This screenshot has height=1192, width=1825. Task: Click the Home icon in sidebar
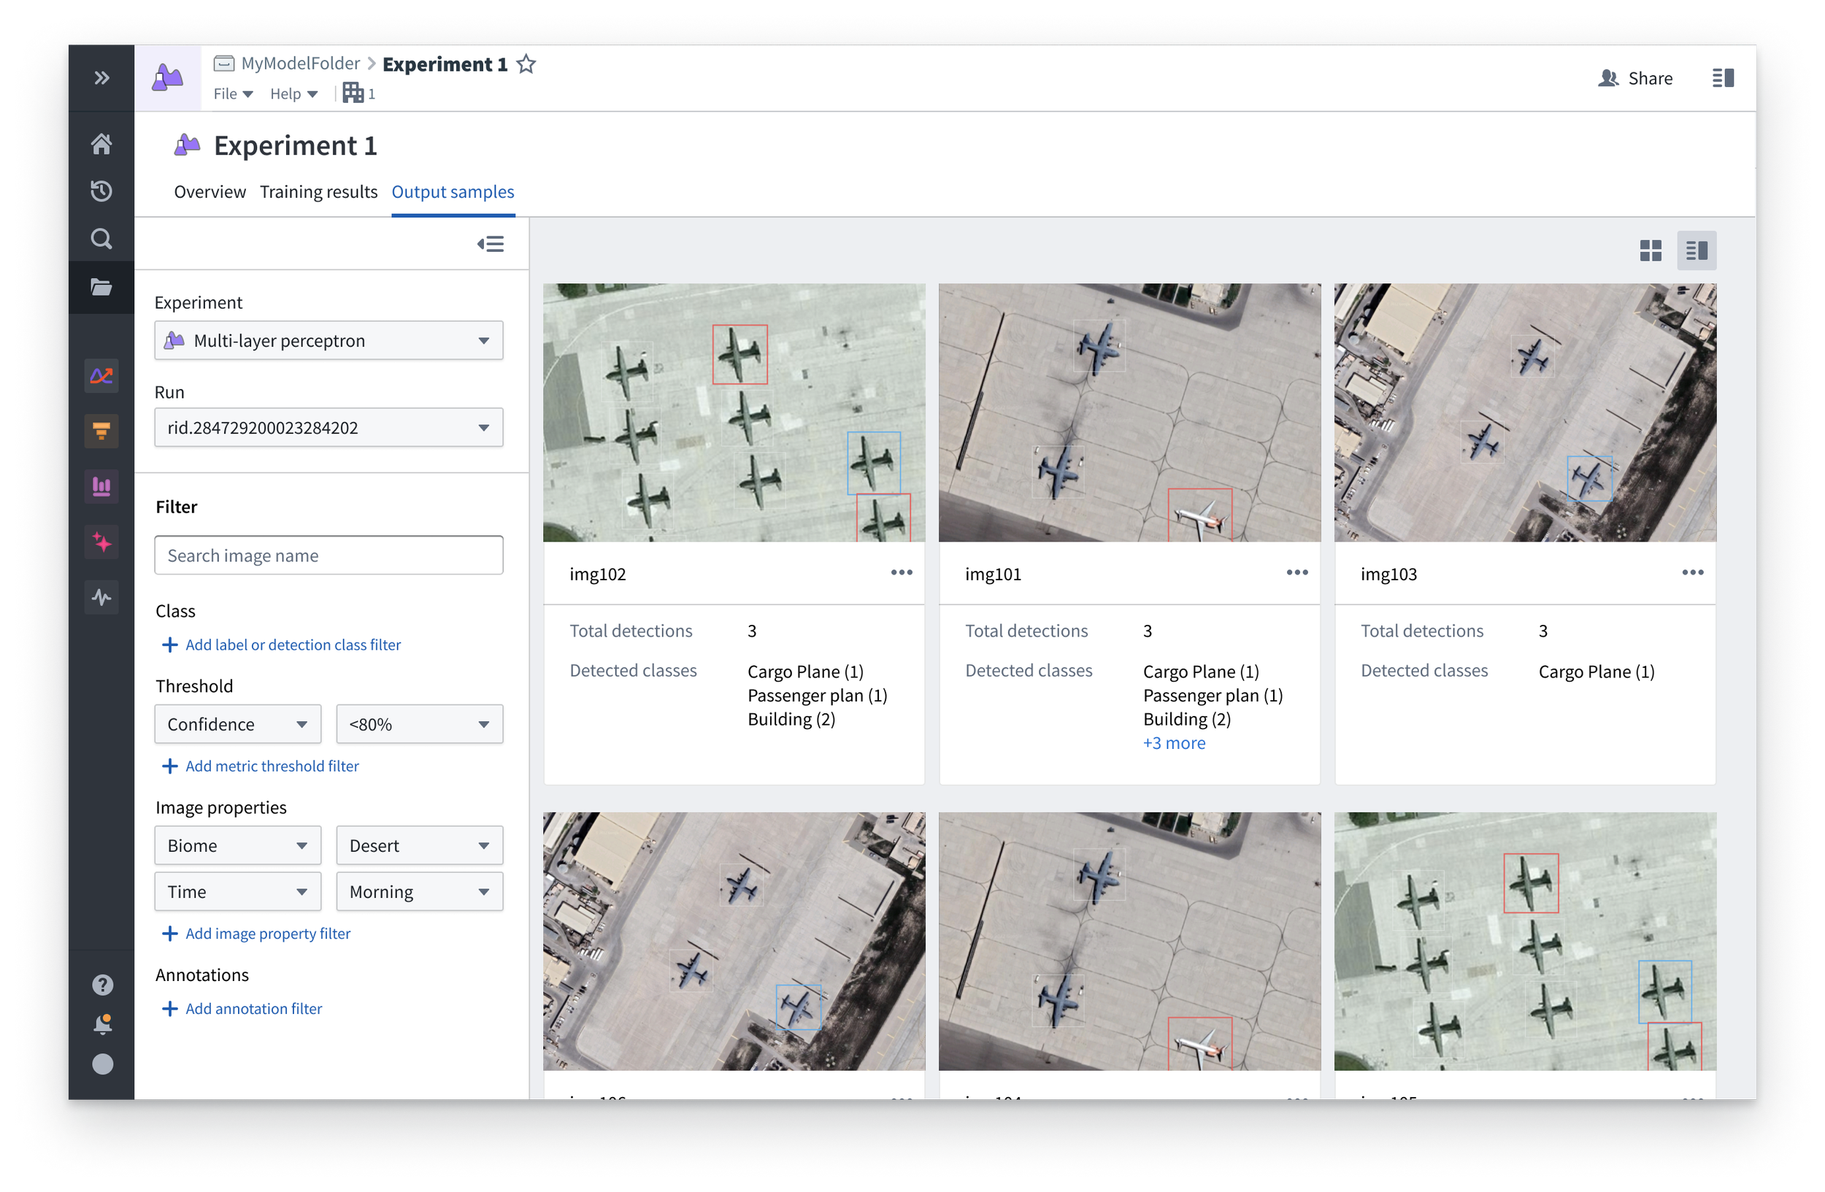101,144
